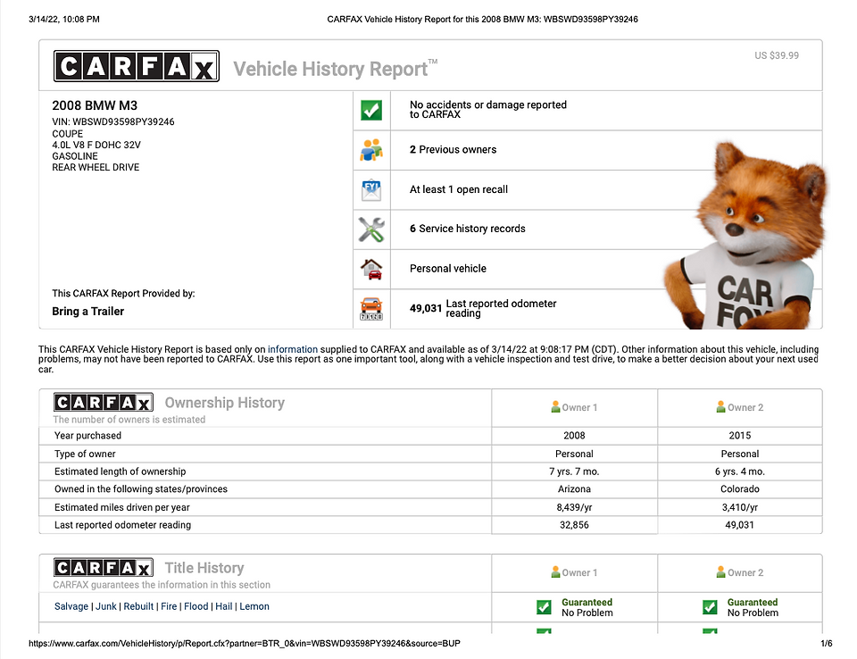Image resolution: width=857 pixels, height=659 pixels.
Task: Click the '1/6' page number
Action: (x=826, y=643)
